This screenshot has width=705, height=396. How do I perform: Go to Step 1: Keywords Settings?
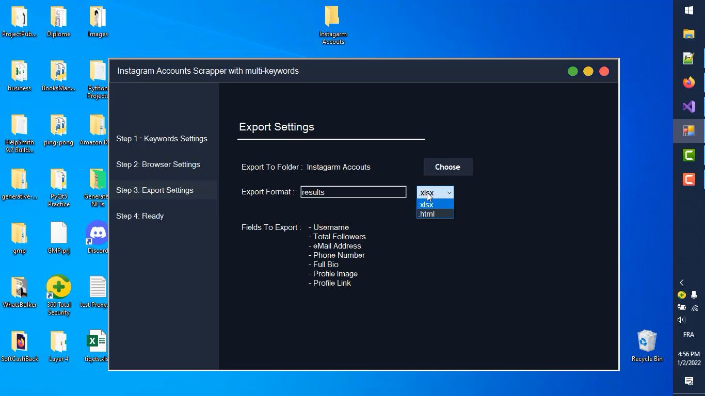[x=162, y=139]
